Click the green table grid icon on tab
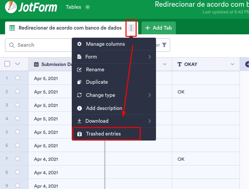The height and width of the screenshot is (189, 249). (12, 28)
